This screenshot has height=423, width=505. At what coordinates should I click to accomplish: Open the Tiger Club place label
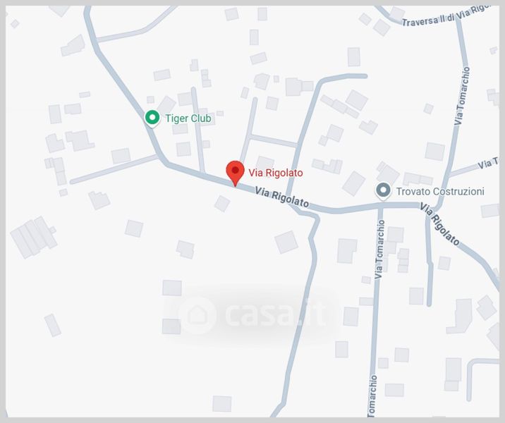(x=188, y=118)
